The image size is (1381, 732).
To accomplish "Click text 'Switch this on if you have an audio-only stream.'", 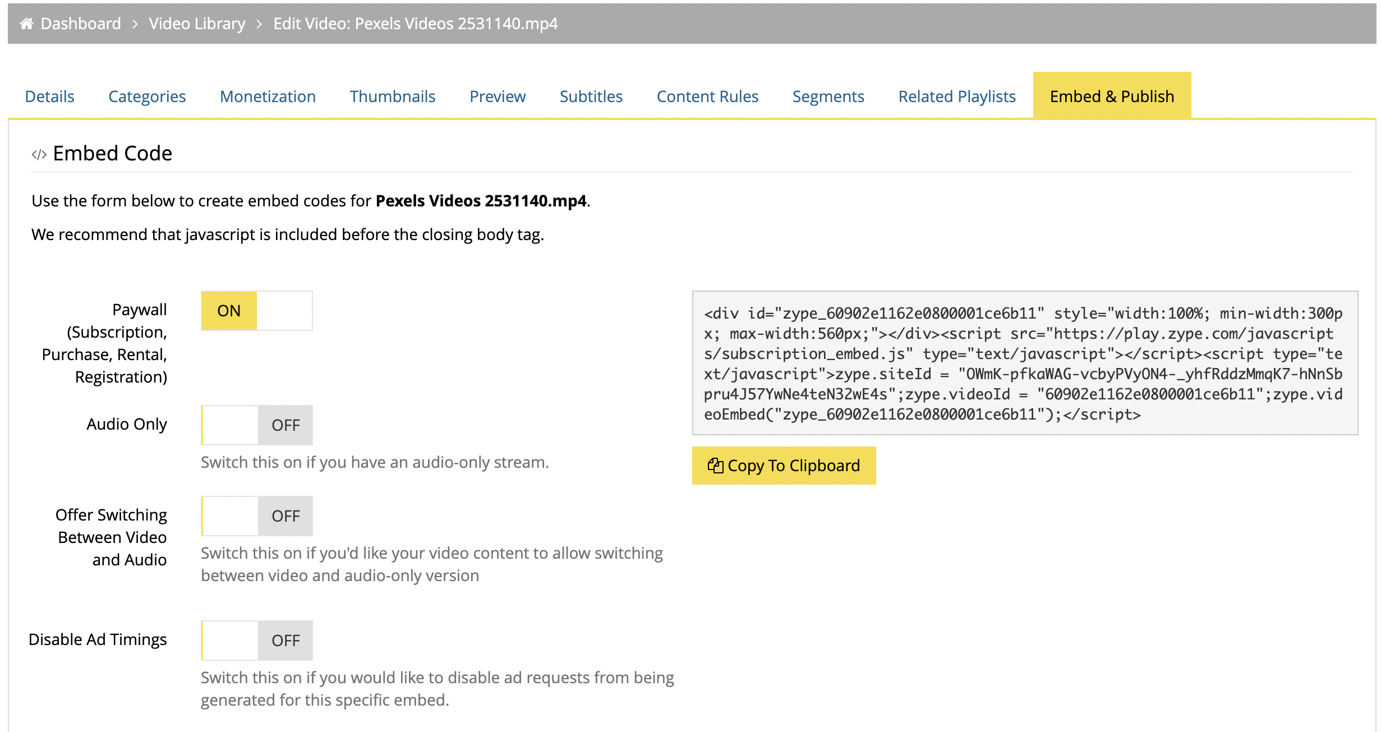I will coord(375,462).
